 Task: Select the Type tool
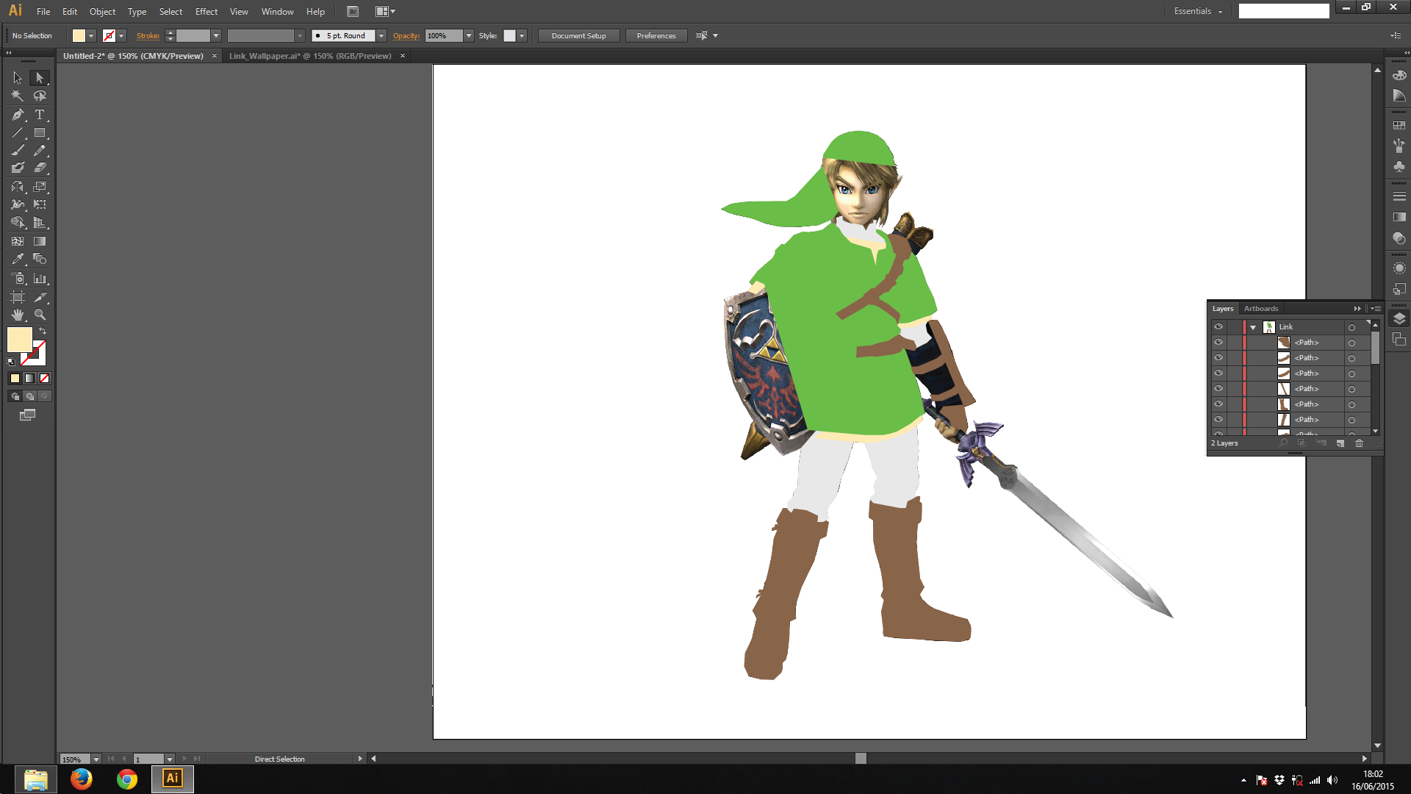coord(40,115)
